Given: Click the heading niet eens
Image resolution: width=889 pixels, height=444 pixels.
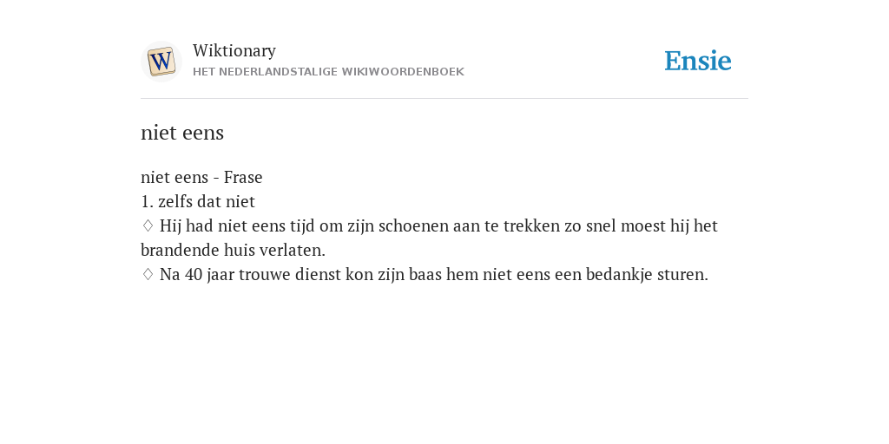Looking at the screenshot, I should (x=182, y=133).
